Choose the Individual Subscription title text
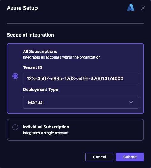 [46, 127]
